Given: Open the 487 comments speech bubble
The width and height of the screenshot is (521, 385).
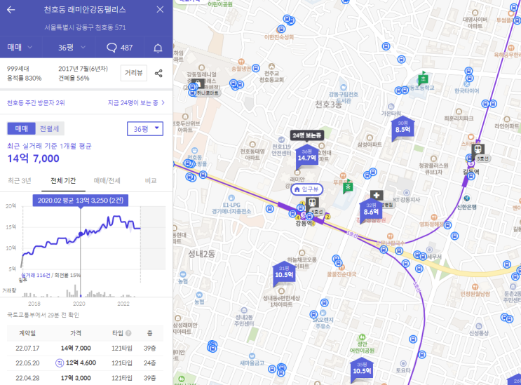Looking at the screenshot, I should [x=120, y=48].
